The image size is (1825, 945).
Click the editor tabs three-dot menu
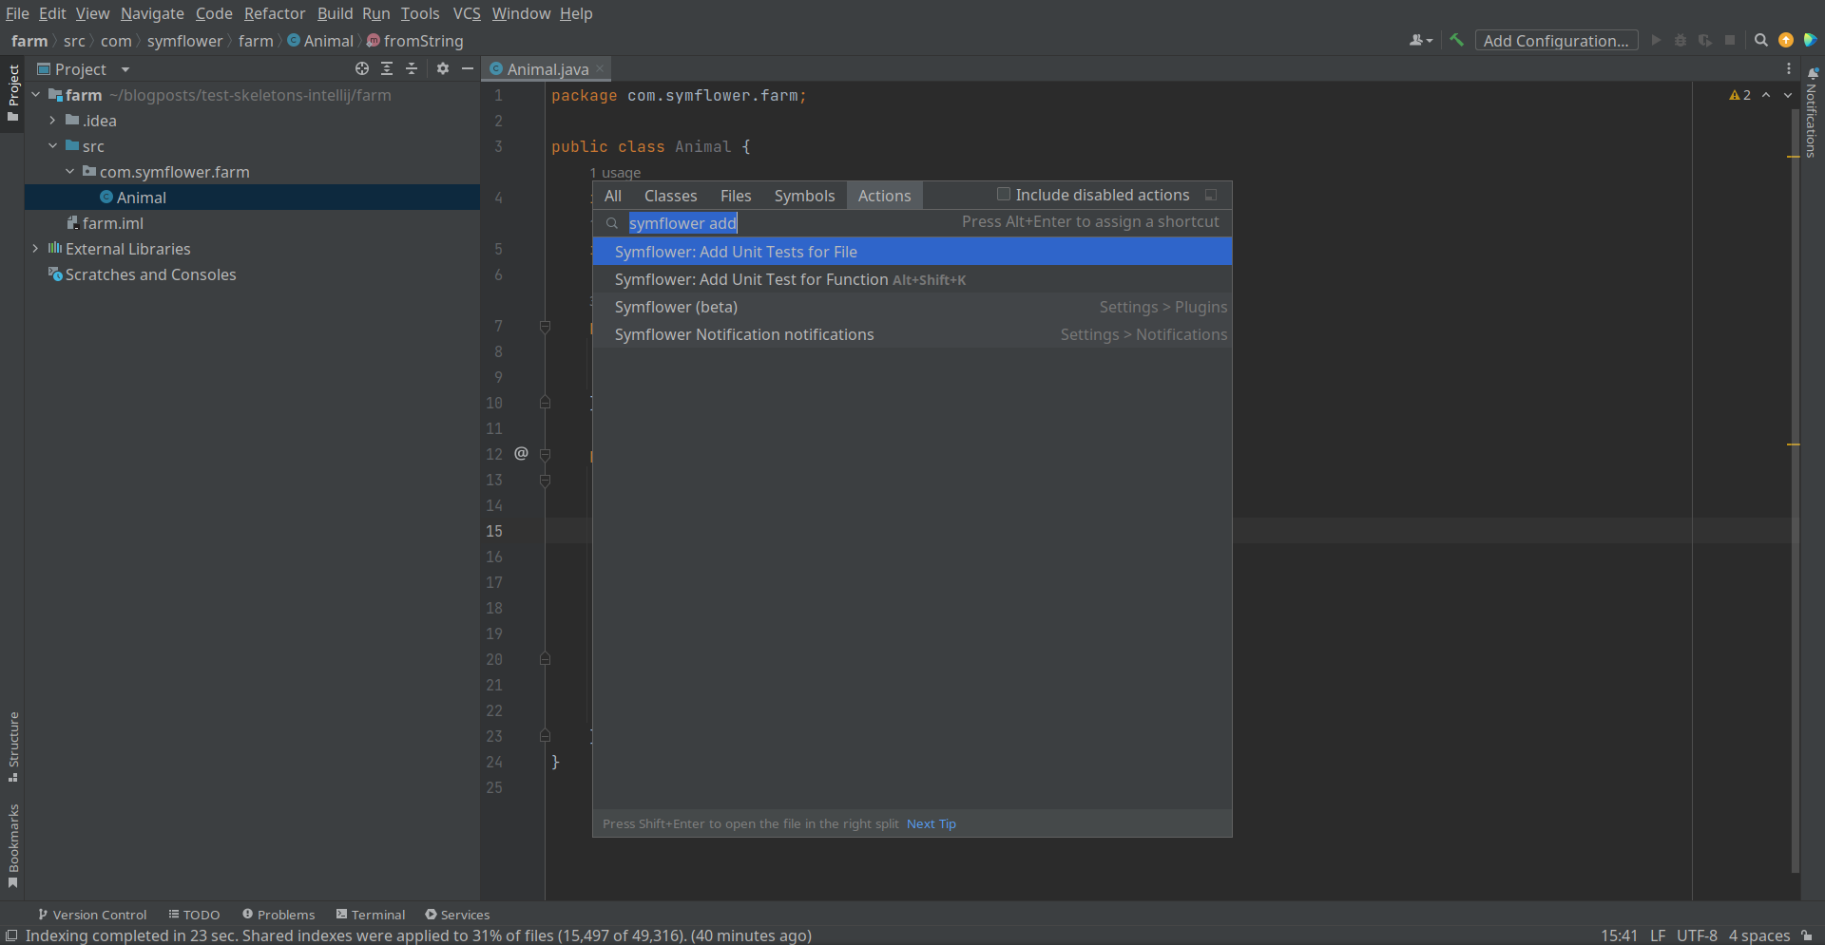tap(1788, 68)
